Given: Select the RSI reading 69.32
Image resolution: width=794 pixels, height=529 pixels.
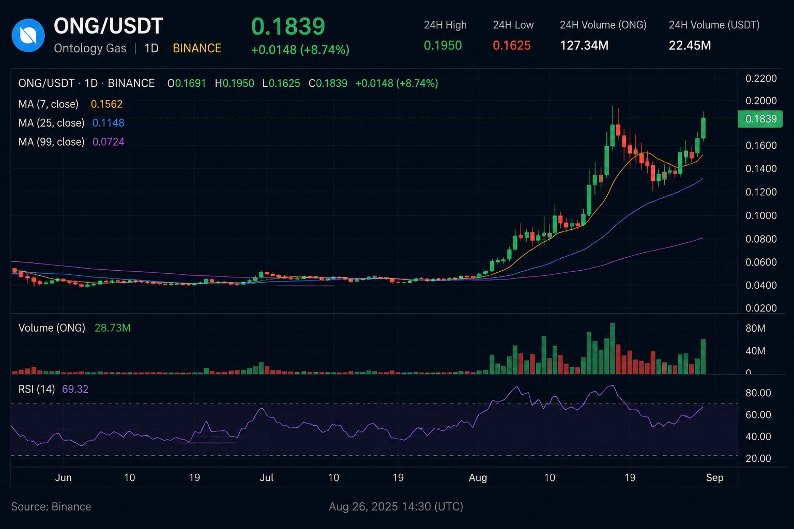Looking at the screenshot, I should 75,389.
